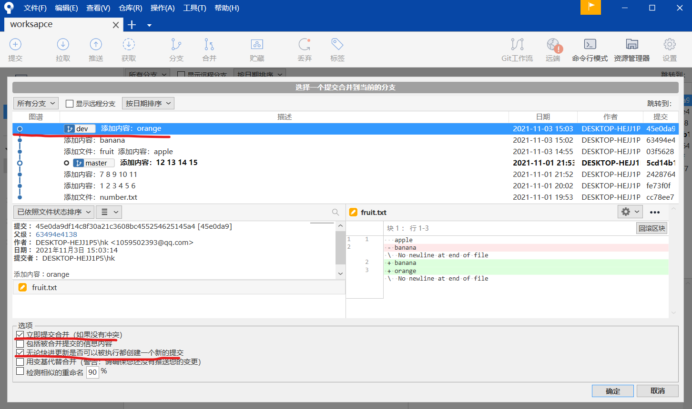Click the SourceTree logo icon
Image resolution: width=692 pixels, height=409 pixels.
(9, 8)
